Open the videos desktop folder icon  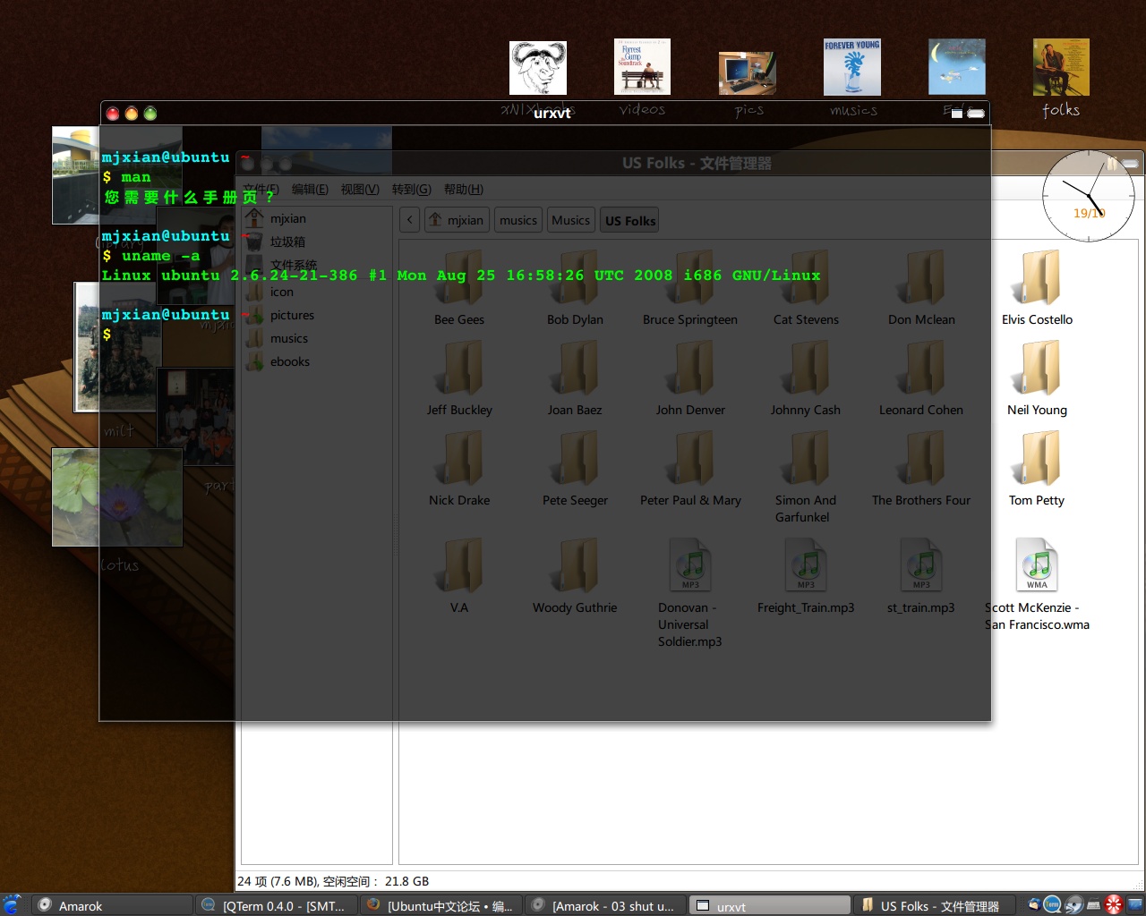coord(642,67)
